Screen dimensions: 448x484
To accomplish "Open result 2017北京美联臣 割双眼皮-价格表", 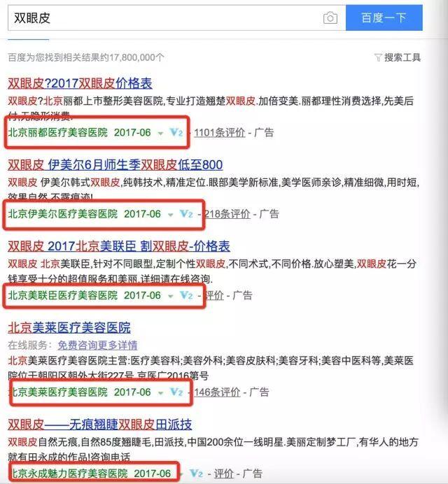I will (x=119, y=246).
